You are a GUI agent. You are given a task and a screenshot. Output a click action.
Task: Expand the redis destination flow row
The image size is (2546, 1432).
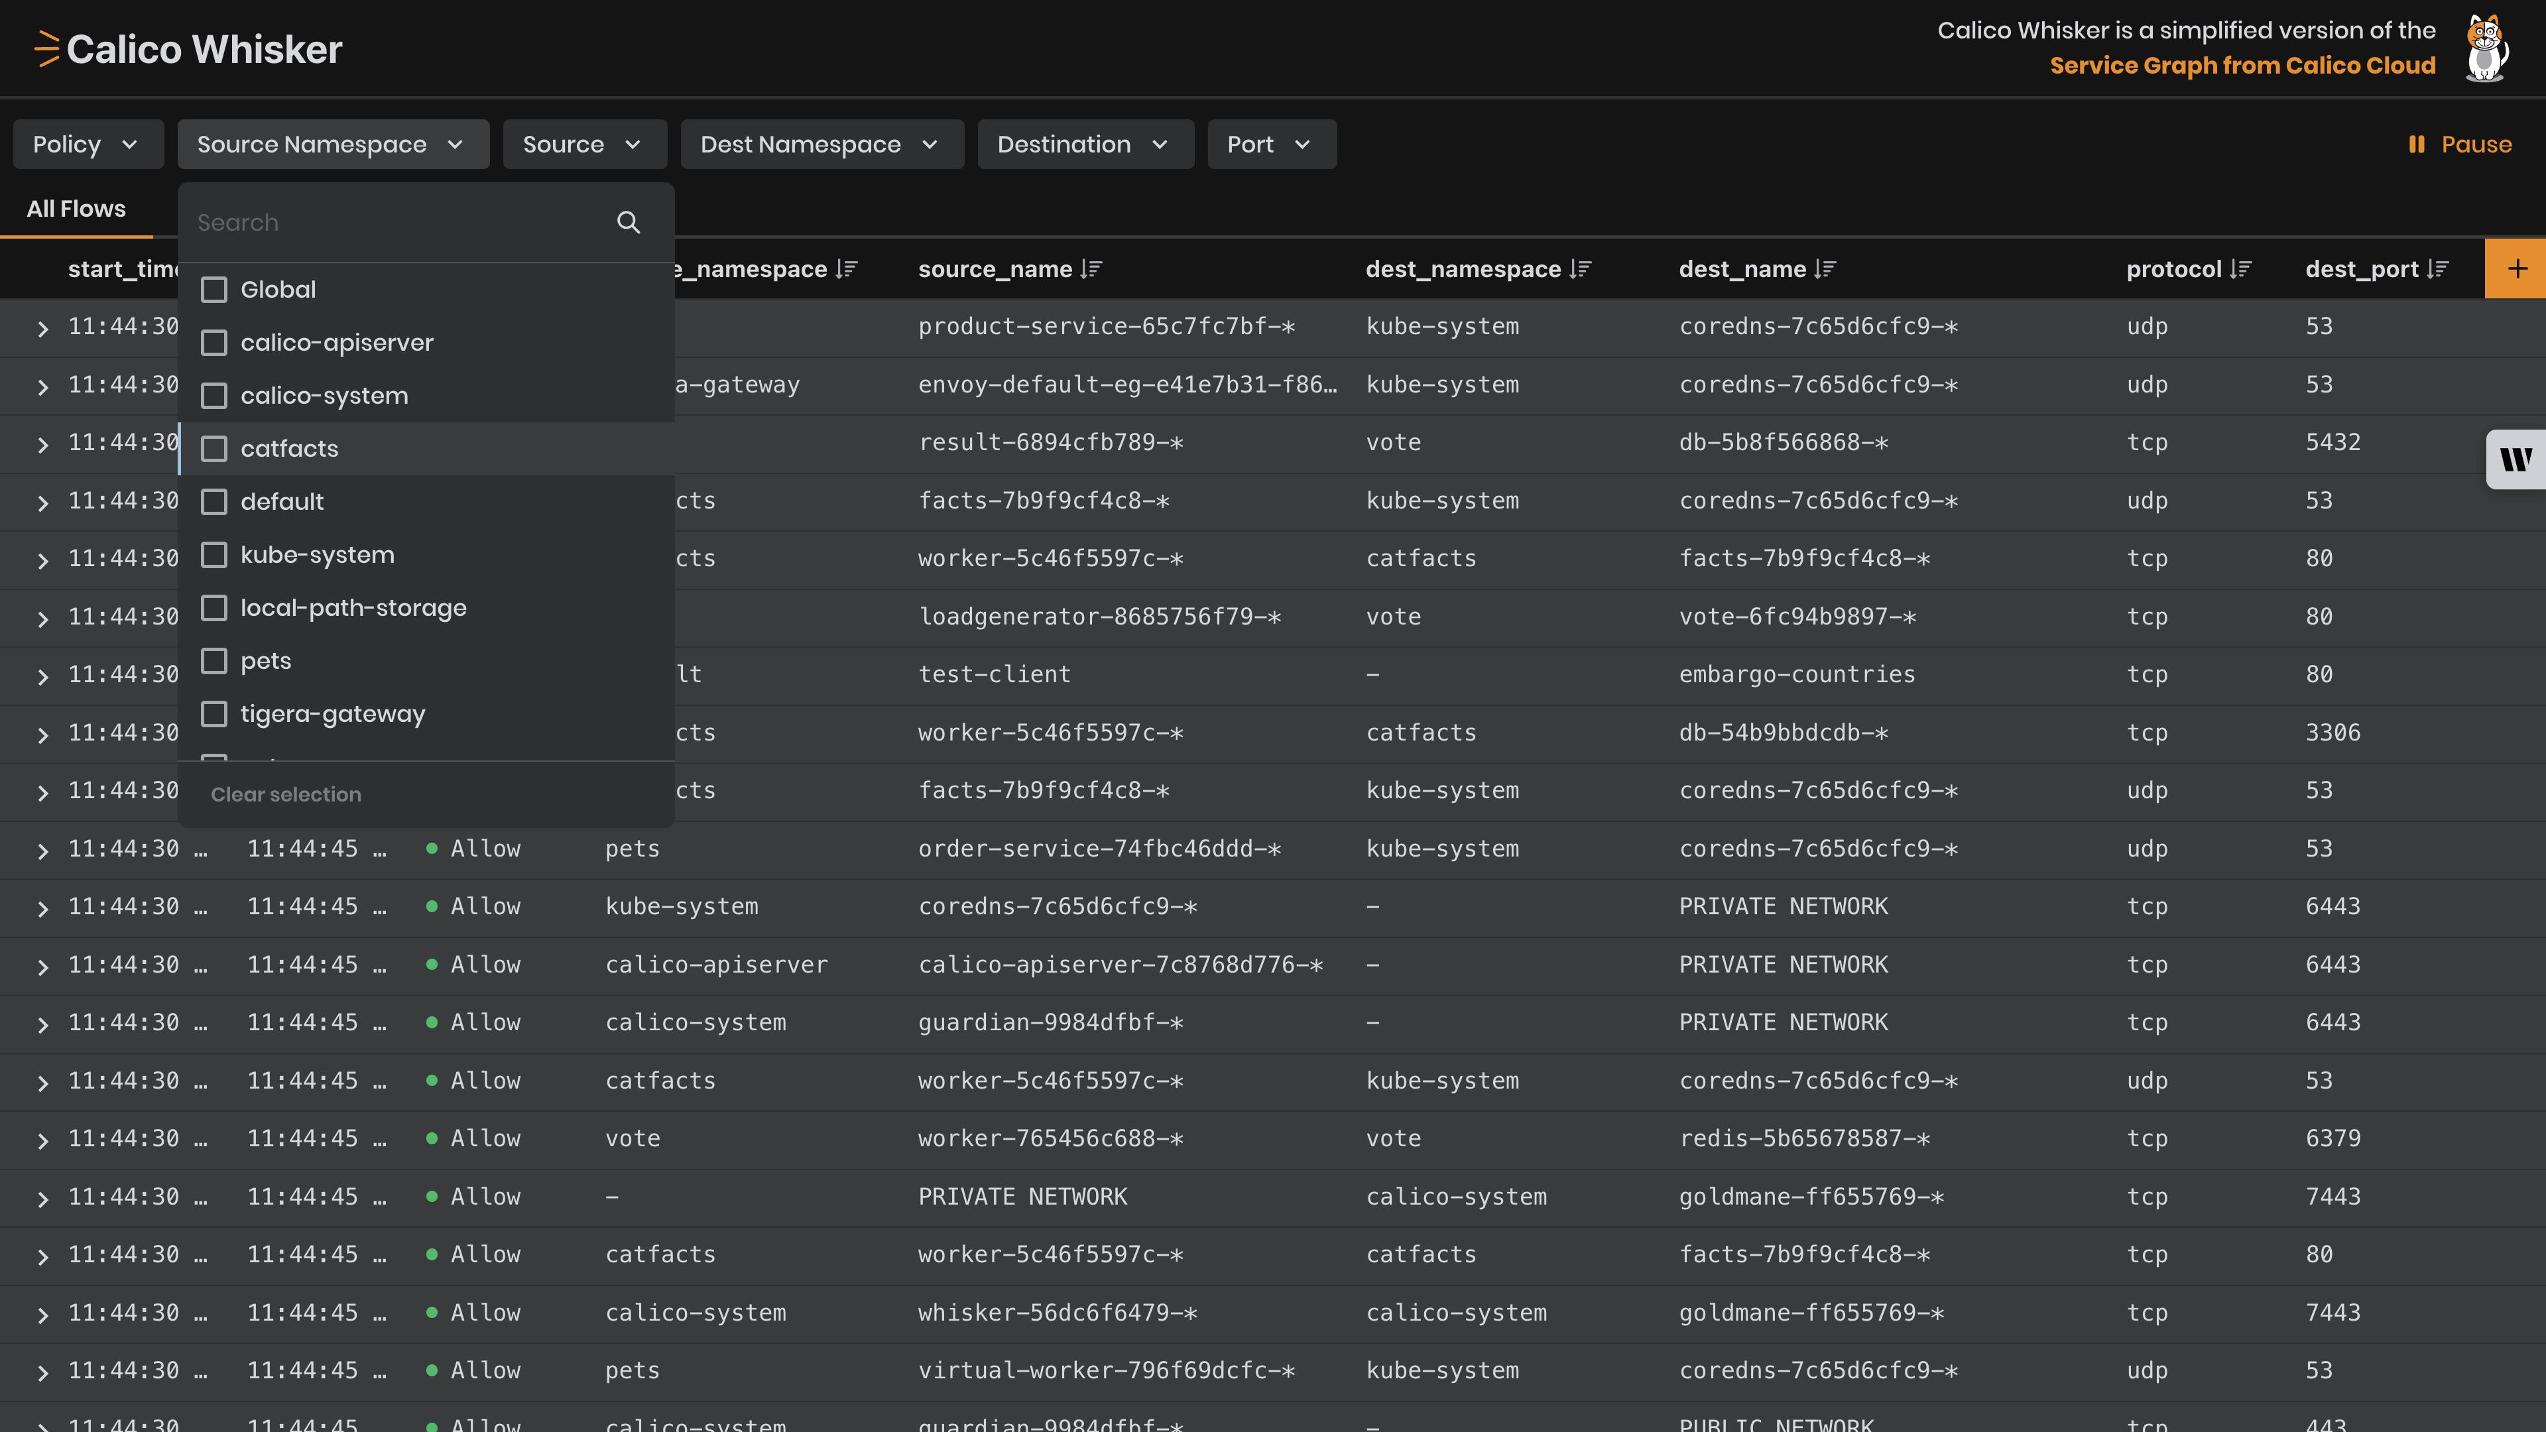click(x=42, y=1140)
